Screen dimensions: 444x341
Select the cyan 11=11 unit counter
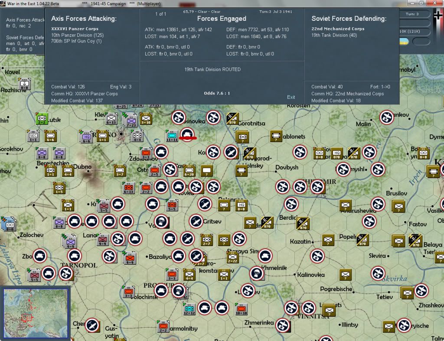click(172, 136)
